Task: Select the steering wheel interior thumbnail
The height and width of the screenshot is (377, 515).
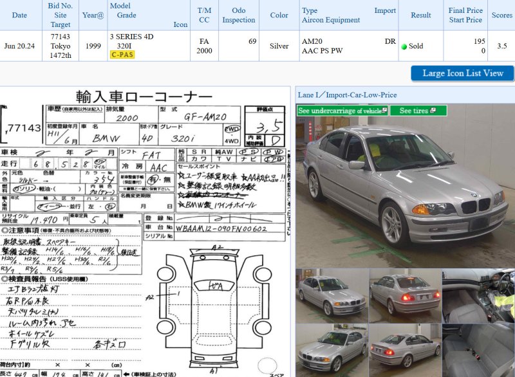Action: click(478, 296)
